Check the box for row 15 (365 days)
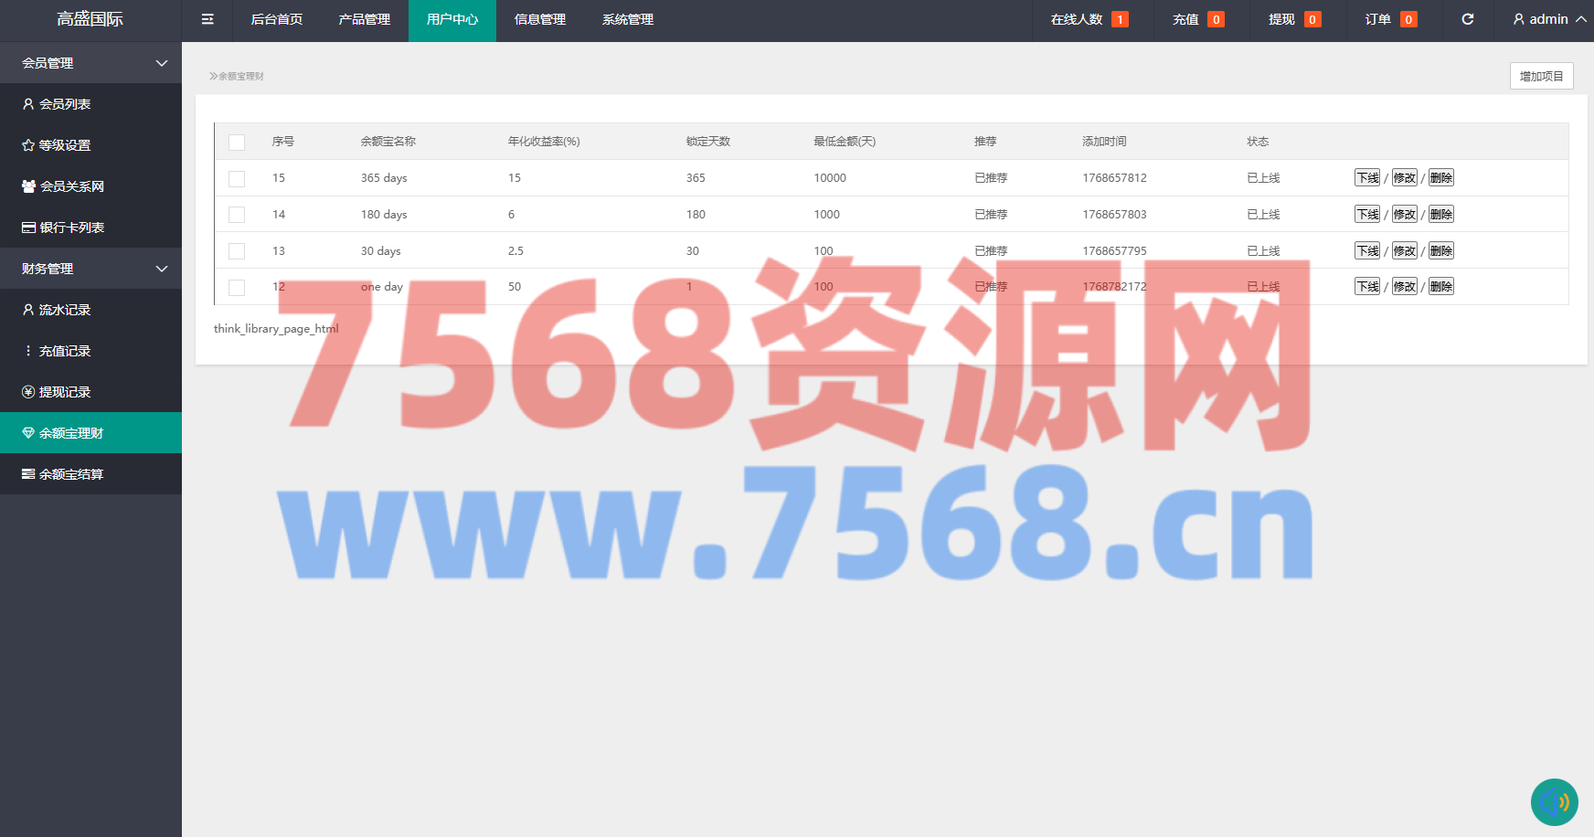 click(x=237, y=179)
